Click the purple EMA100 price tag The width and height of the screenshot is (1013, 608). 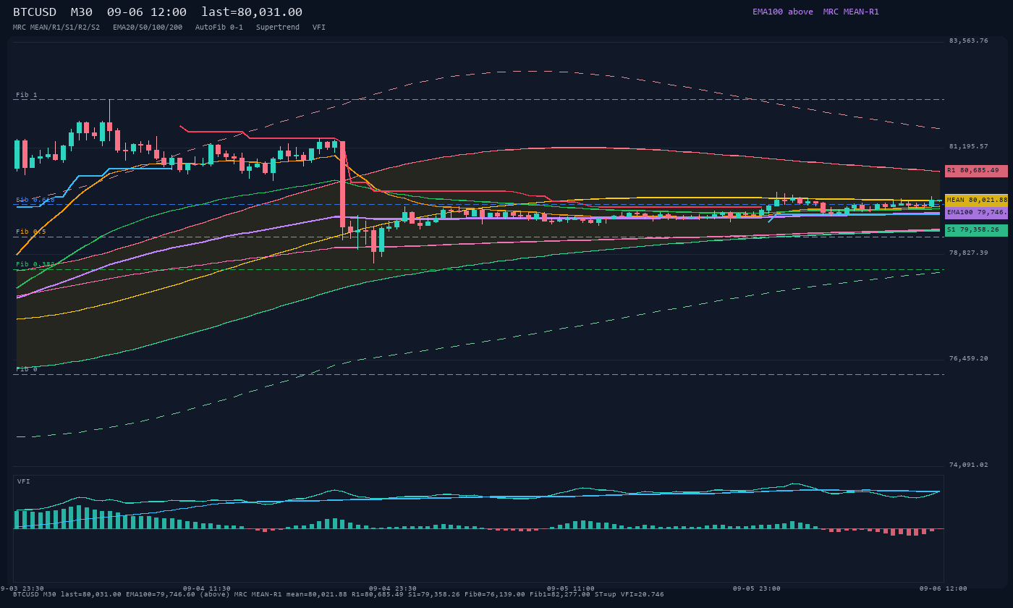click(976, 213)
